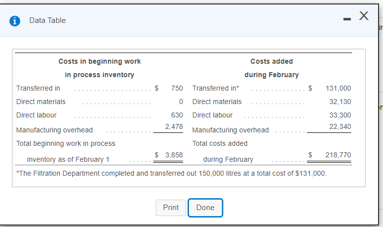
Task: Click the Total costs added label
Action: [x=220, y=143]
